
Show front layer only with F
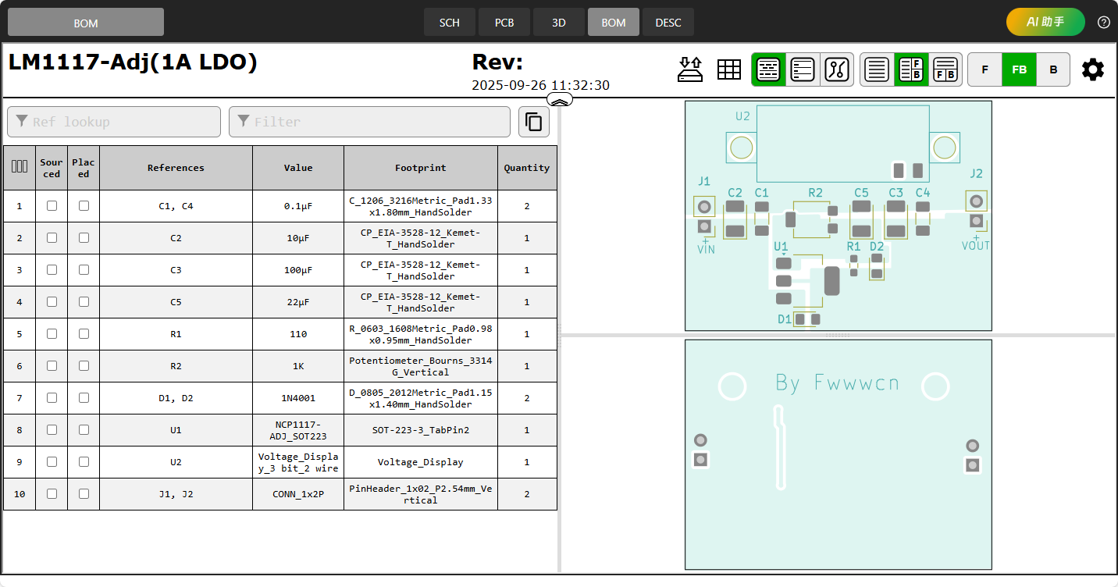click(x=984, y=69)
